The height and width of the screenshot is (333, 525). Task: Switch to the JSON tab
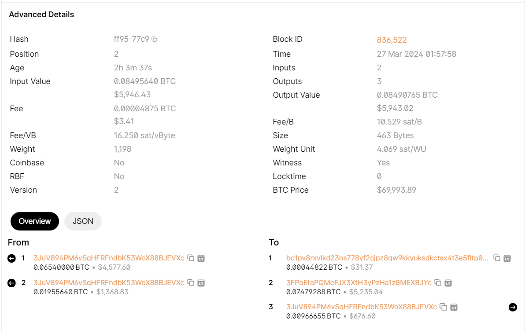tap(83, 221)
